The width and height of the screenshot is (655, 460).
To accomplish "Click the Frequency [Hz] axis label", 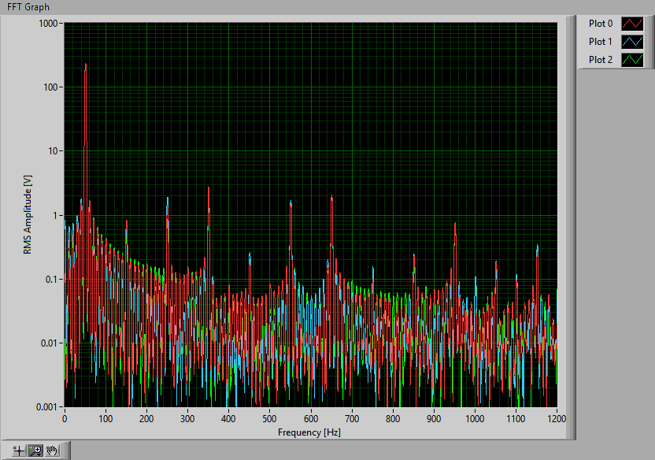I will point(309,432).
